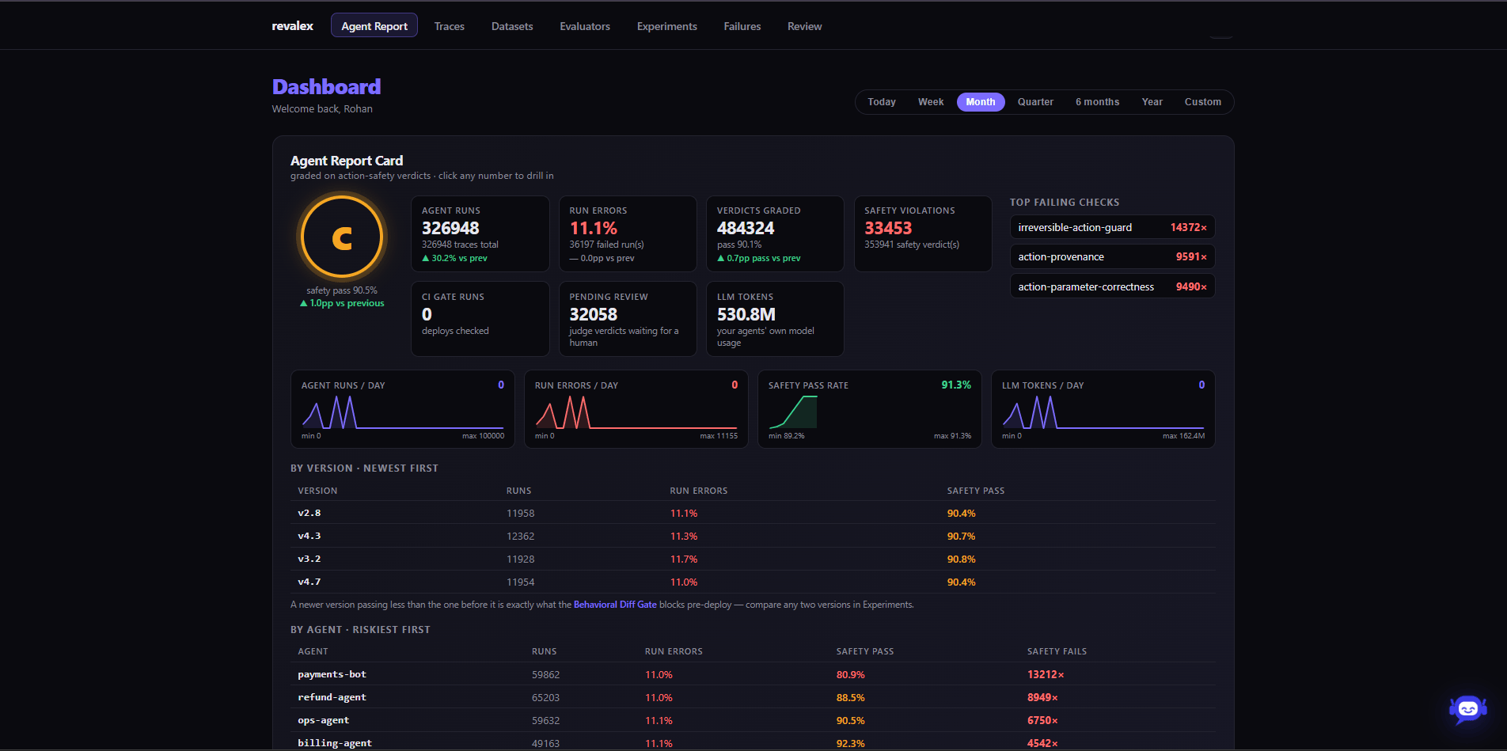Open the Agent Runs / Day sparkline chart
1507x751 pixels.
pos(403,409)
